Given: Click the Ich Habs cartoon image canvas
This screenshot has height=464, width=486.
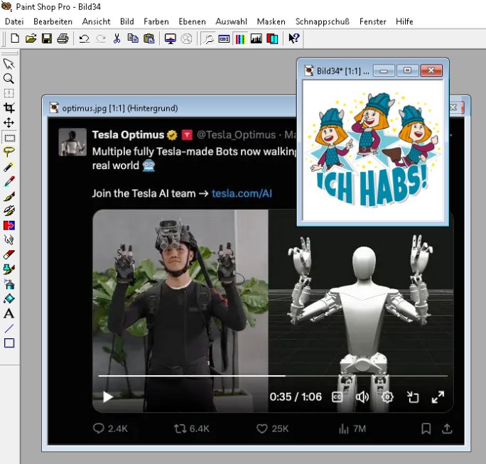Looking at the screenshot, I should click(373, 151).
